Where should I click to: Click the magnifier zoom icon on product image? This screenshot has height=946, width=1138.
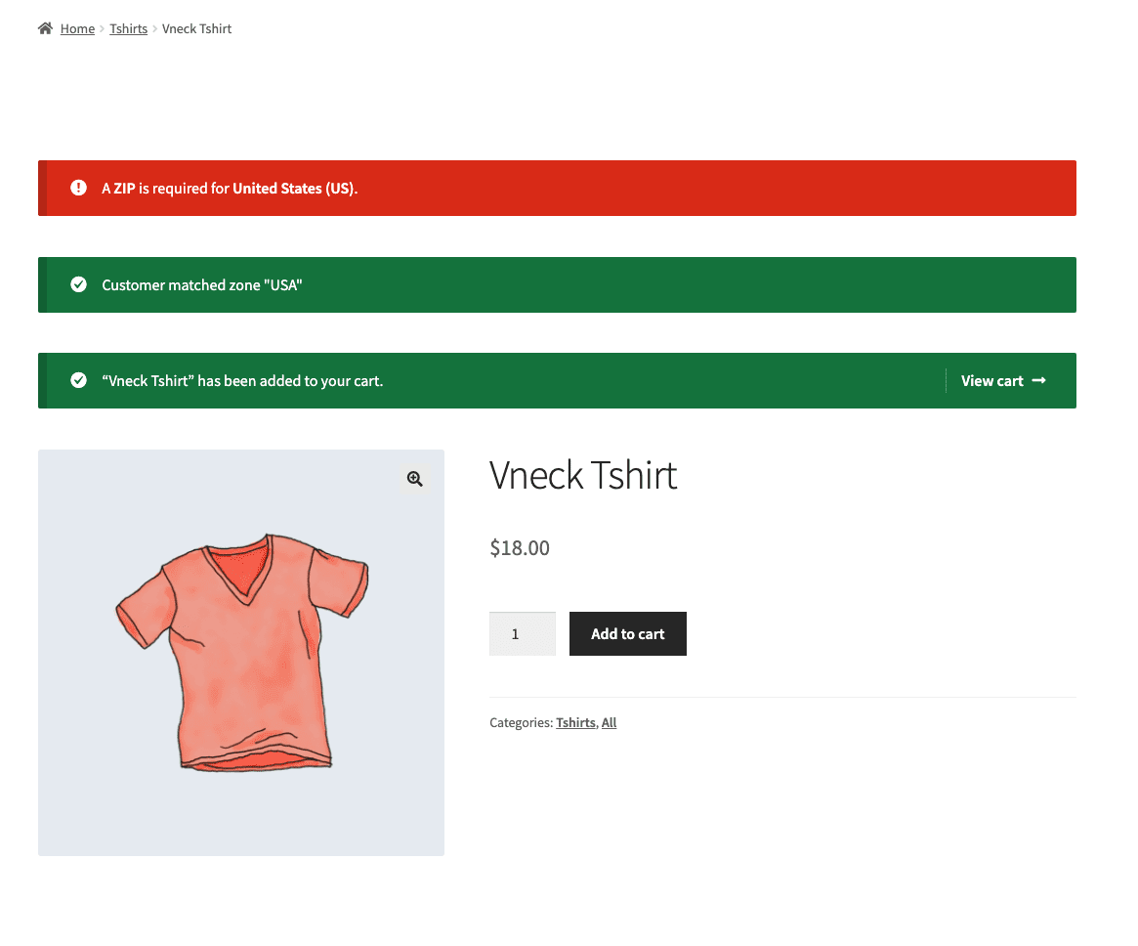pos(414,479)
